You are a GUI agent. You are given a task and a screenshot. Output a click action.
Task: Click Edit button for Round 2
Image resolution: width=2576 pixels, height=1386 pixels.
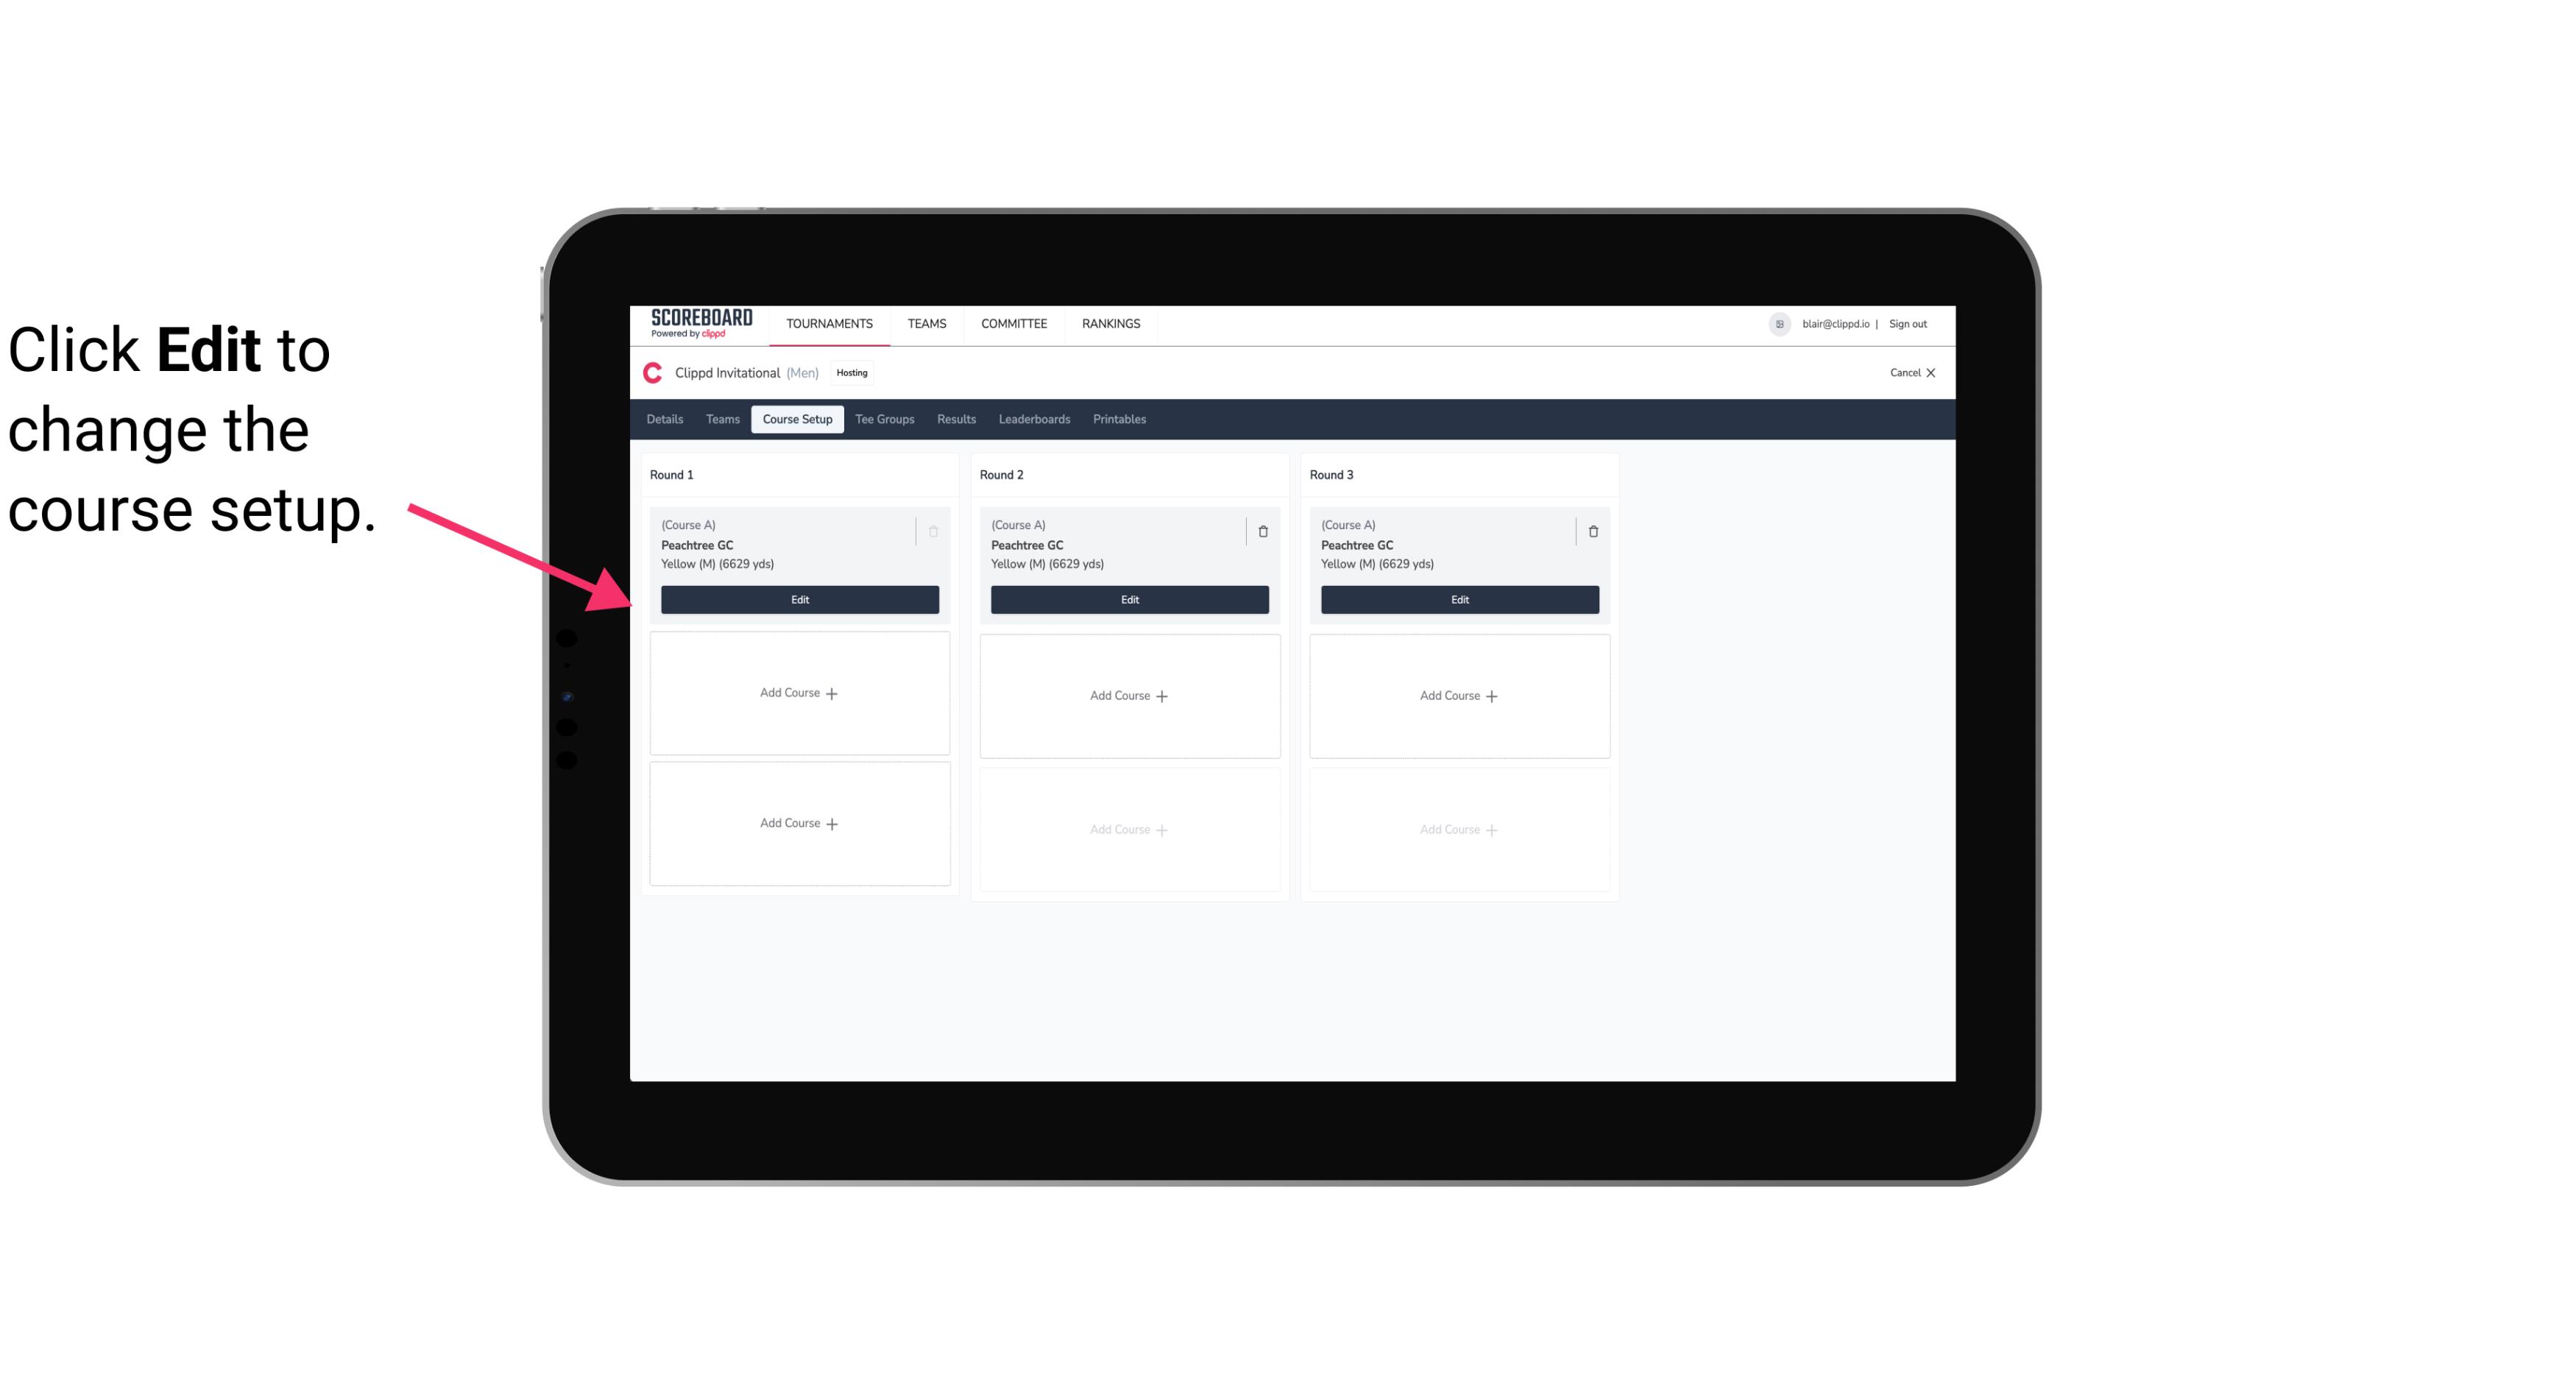pyautogui.click(x=1129, y=599)
